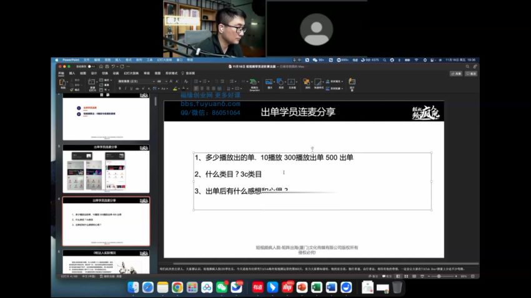Screen dimensions: 531x298
Task: Click the Convert to SmartArt icon
Action: (x=254, y=82)
